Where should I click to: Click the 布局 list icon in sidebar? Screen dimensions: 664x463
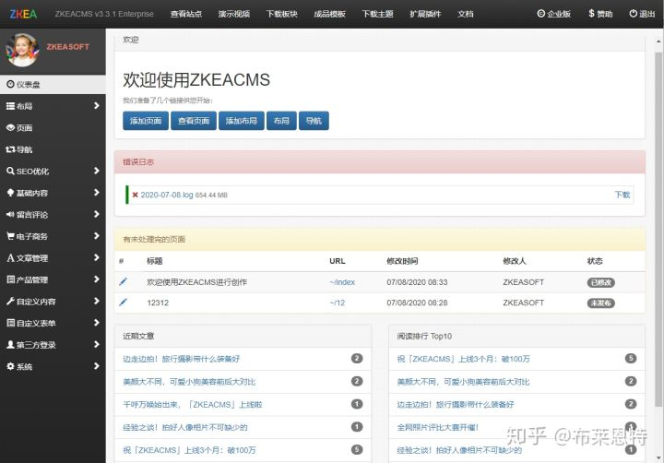tap(10, 106)
